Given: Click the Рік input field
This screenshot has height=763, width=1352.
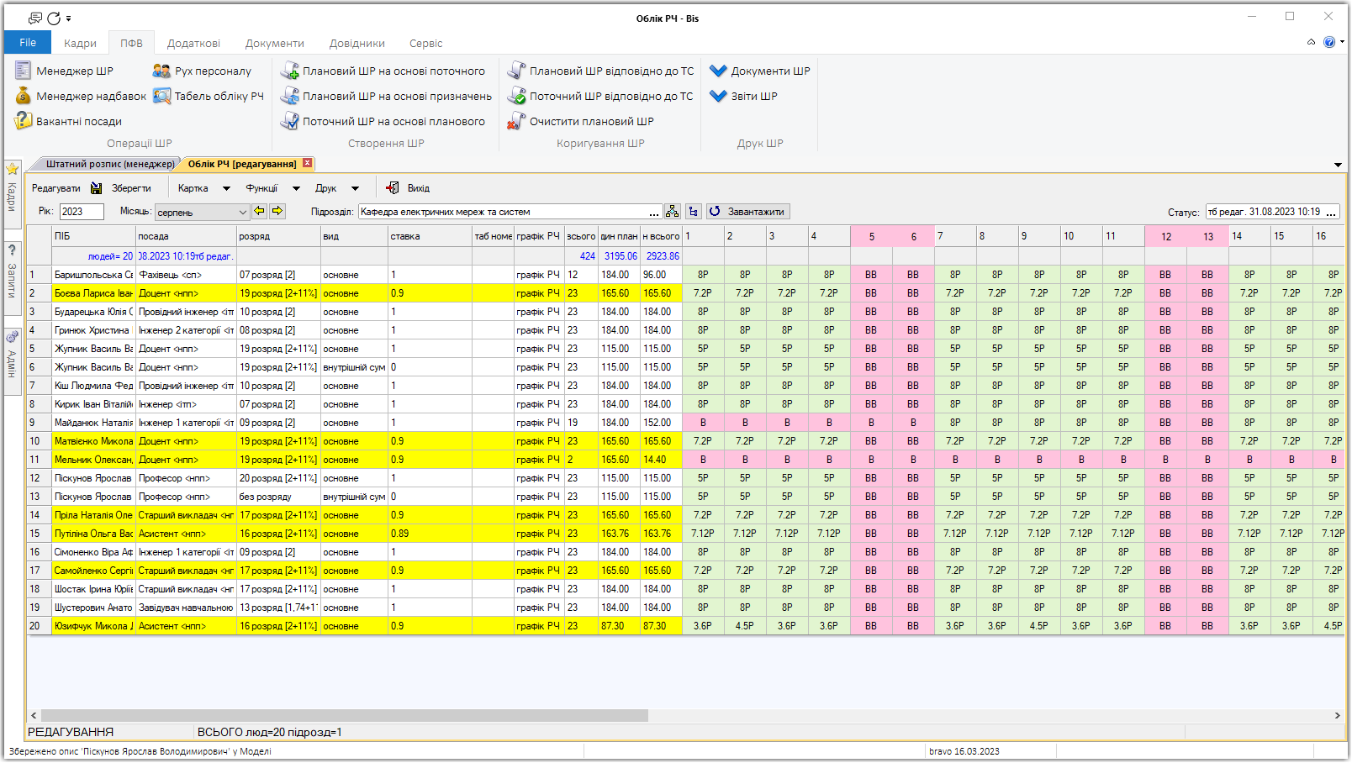Looking at the screenshot, I should 82,212.
